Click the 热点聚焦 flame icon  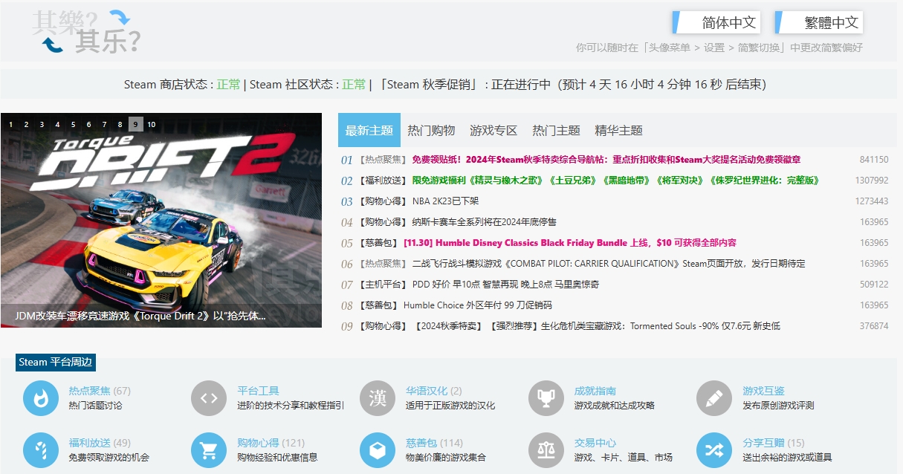[41, 398]
